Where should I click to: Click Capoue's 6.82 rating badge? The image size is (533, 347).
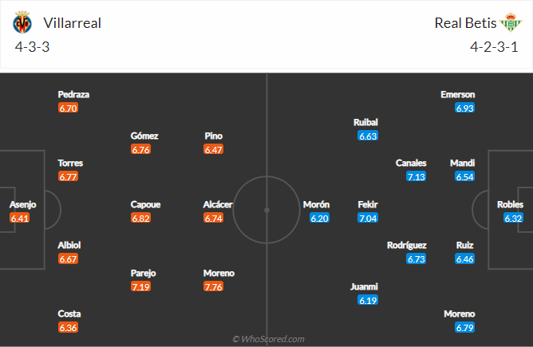pyautogui.click(x=140, y=218)
